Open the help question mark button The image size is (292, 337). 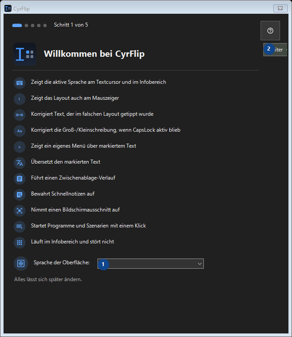(270, 31)
